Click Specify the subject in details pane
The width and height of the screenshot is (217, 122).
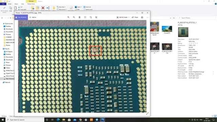point(194,60)
